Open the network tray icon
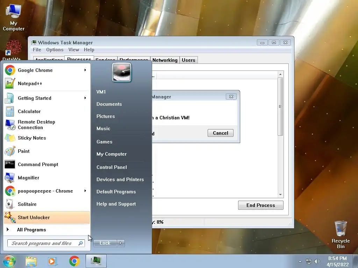 [309, 261]
